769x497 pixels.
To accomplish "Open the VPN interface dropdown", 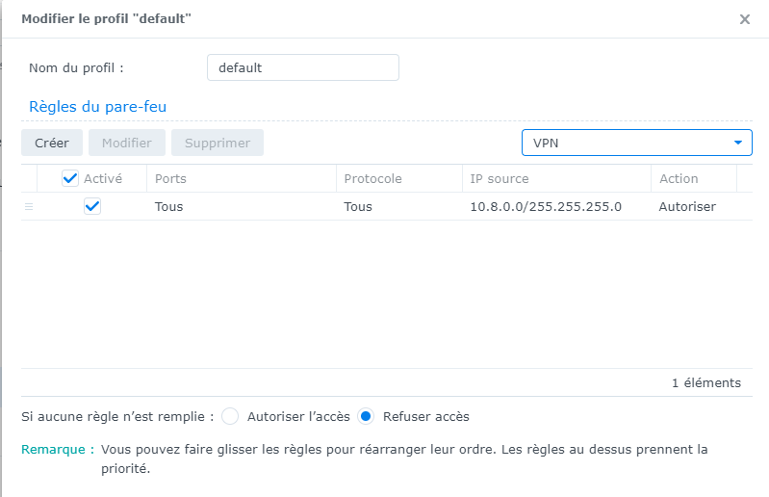I will [x=635, y=143].
